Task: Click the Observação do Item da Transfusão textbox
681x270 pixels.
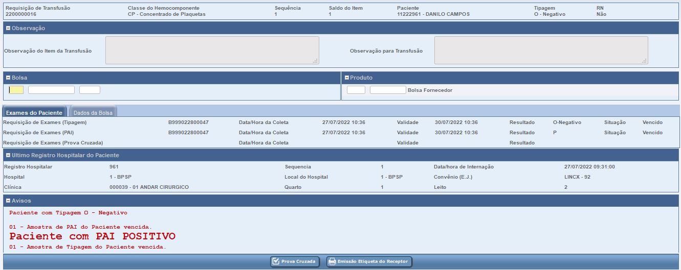Action: point(212,50)
